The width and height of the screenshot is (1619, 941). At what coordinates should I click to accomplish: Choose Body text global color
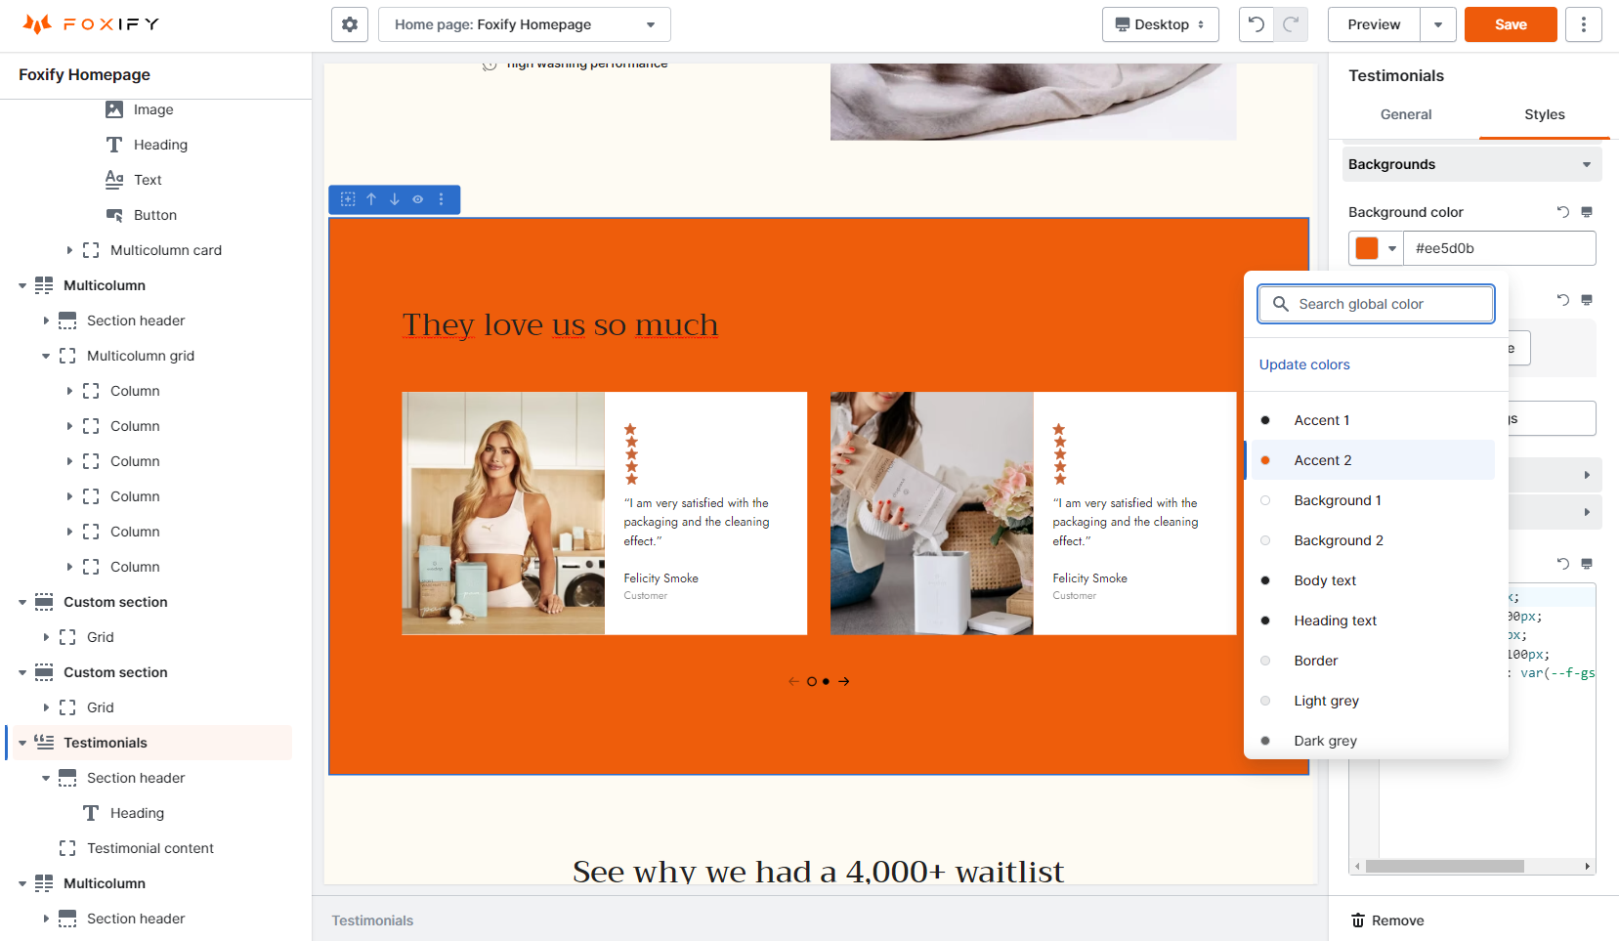click(1374, 580)
